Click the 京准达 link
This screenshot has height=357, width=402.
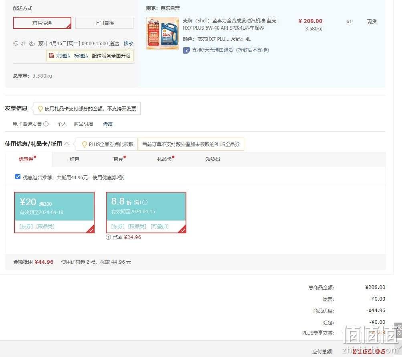pyautogui.click(x=63, y=56)
